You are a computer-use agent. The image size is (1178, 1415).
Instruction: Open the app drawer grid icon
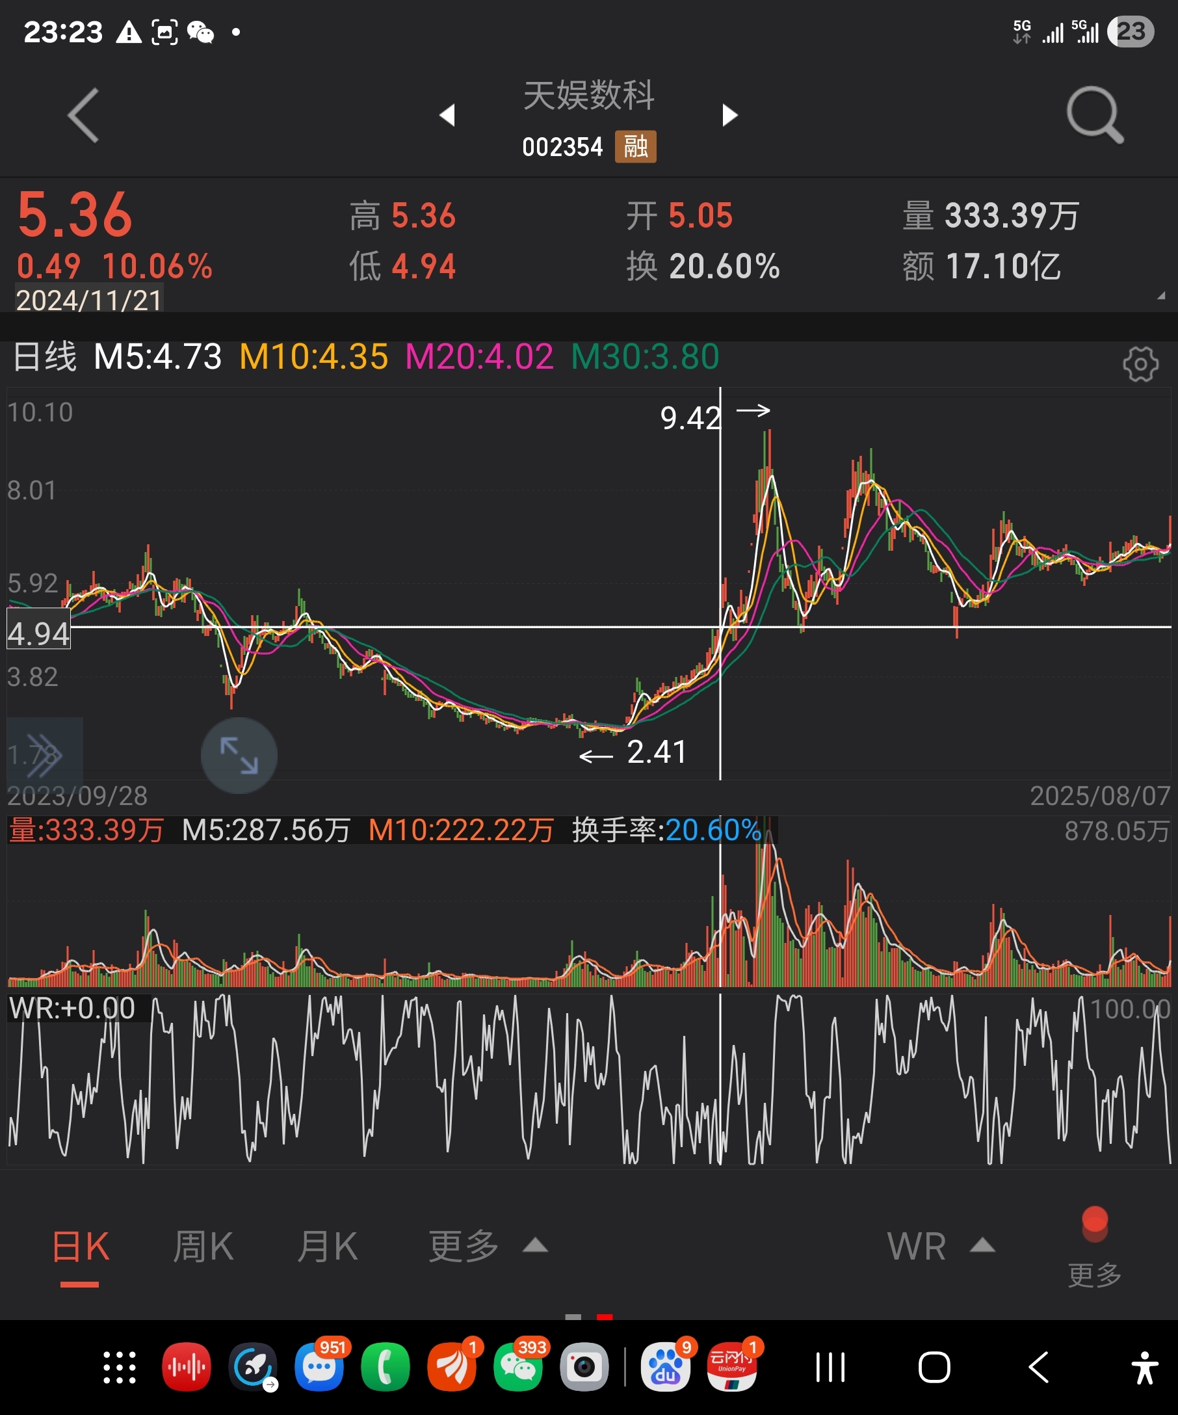pyautogui.click(x=119, y=1368)
